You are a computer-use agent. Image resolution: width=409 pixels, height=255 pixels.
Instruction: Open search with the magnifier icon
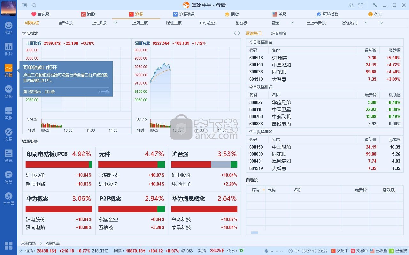coord(34,5)
